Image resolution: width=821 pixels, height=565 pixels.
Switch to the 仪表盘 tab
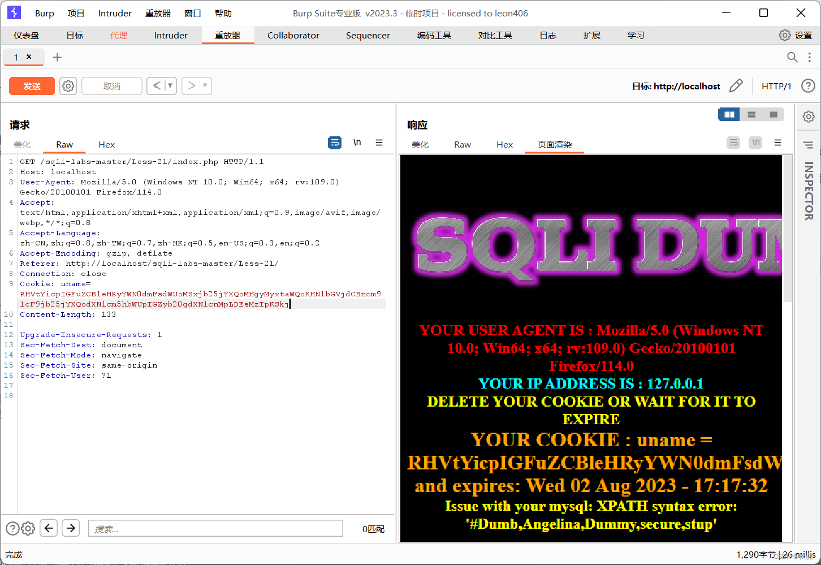[27, 35]
